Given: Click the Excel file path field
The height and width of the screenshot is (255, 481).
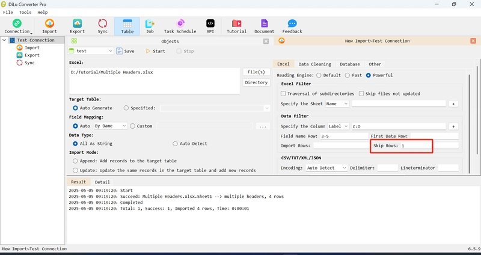Looking at the screenshot, I should pyautogui.click(x=155, y=81).
